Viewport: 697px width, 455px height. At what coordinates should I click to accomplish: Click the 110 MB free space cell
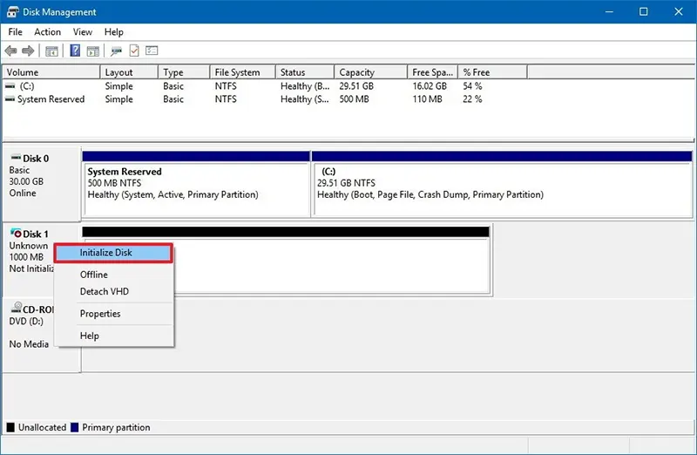[427, 99]
